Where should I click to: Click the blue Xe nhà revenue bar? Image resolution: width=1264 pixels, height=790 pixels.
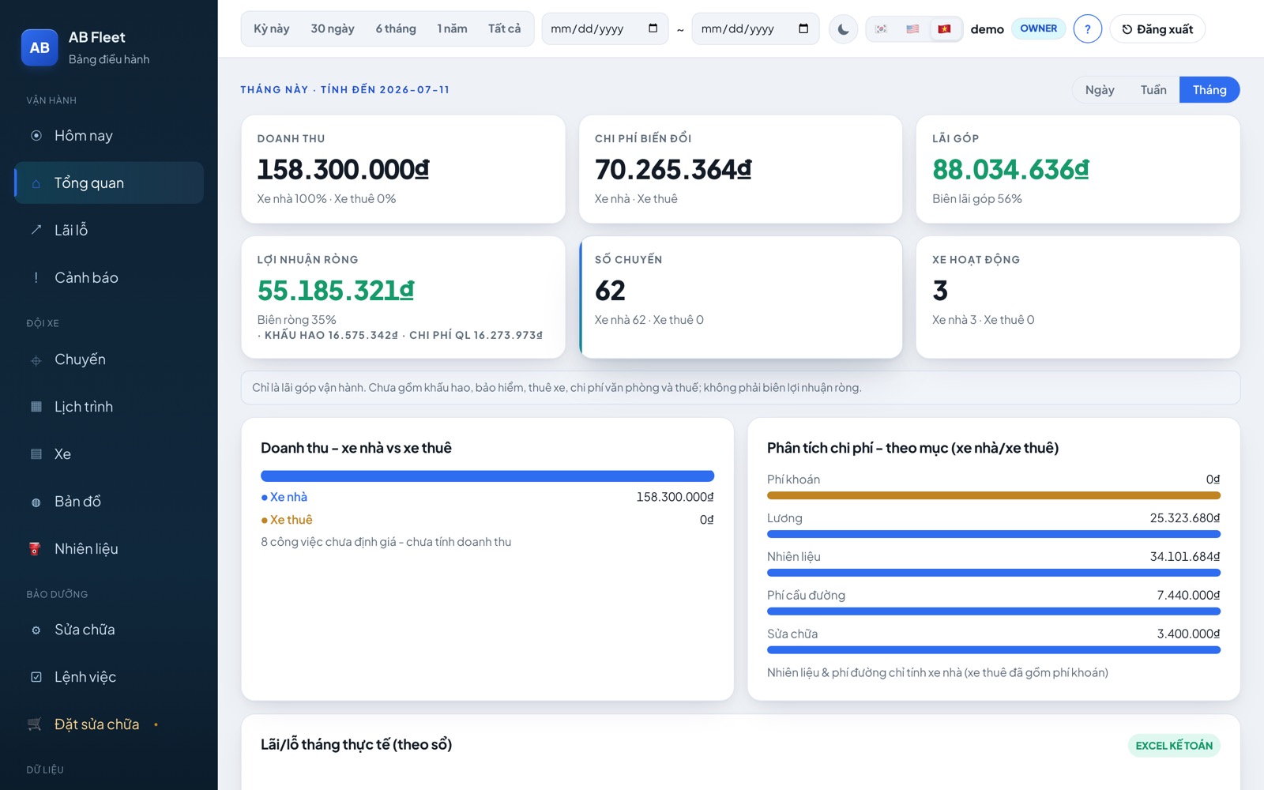click(x=487, y=476)
